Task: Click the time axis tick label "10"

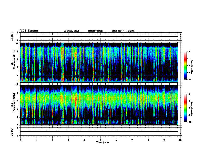Action: click(180, 140)
